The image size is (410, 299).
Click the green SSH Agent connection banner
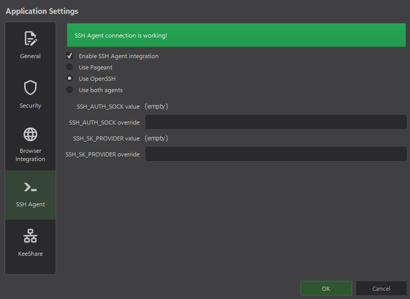coord(236,35)
